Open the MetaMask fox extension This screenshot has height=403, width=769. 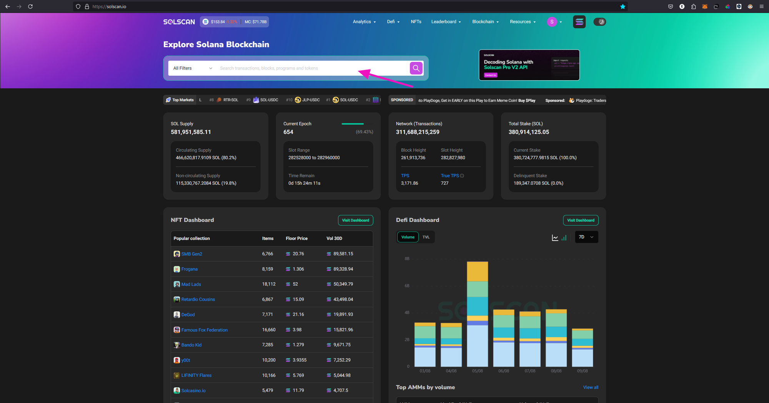[x=705, y=7]
